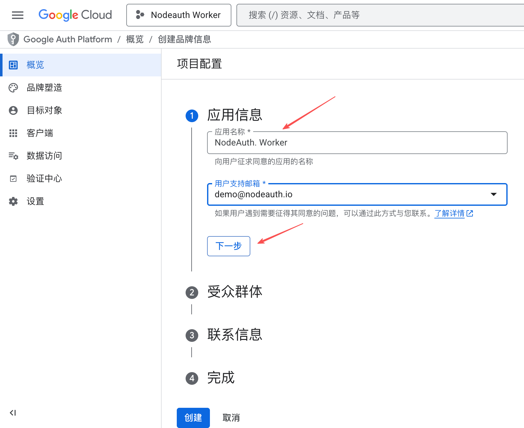Click the 品牌塑造 palette icon
Image resolution: width=524 pixels, height=428 pixels.
[13, 88]
